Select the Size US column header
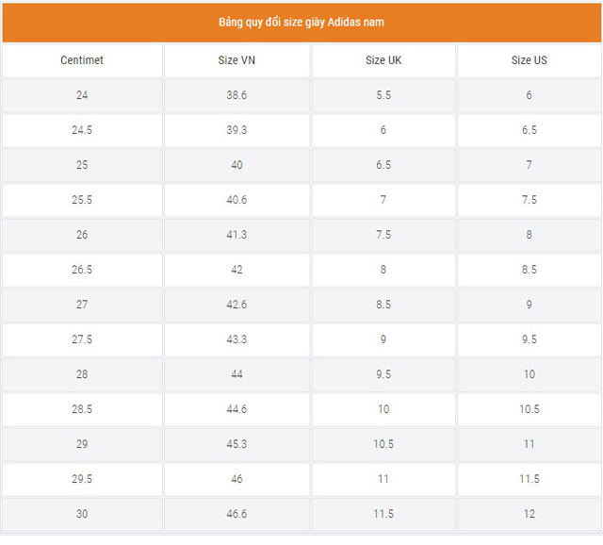The width and height of the screenshot is (603, 545). click(x=530, y=60)
